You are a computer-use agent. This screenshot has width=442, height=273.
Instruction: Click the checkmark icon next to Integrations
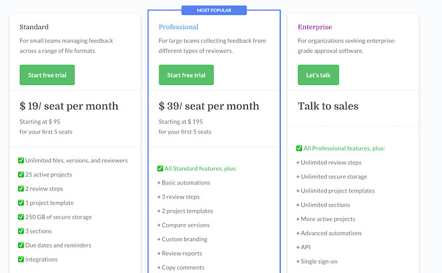[x=21, y=259]
